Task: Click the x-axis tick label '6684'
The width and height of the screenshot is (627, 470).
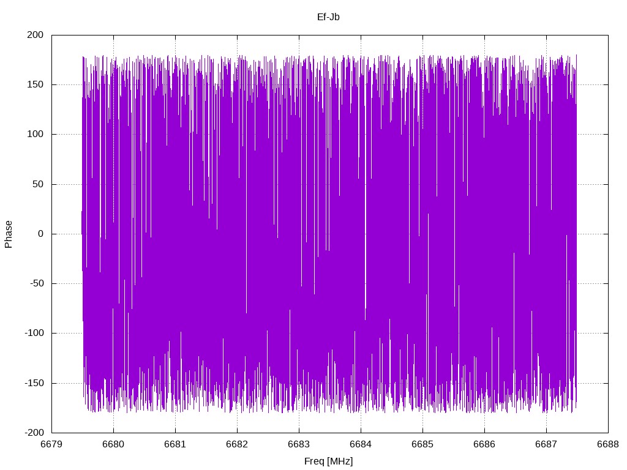Action: [361, 444]
